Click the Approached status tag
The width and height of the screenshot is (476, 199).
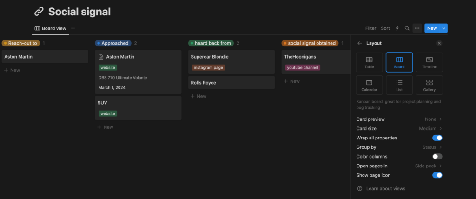pyautogui.click(x=113, y=43)
